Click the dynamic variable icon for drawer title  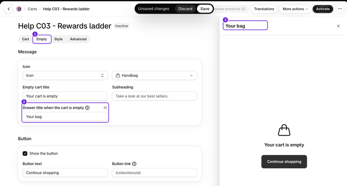click(105, 108)
